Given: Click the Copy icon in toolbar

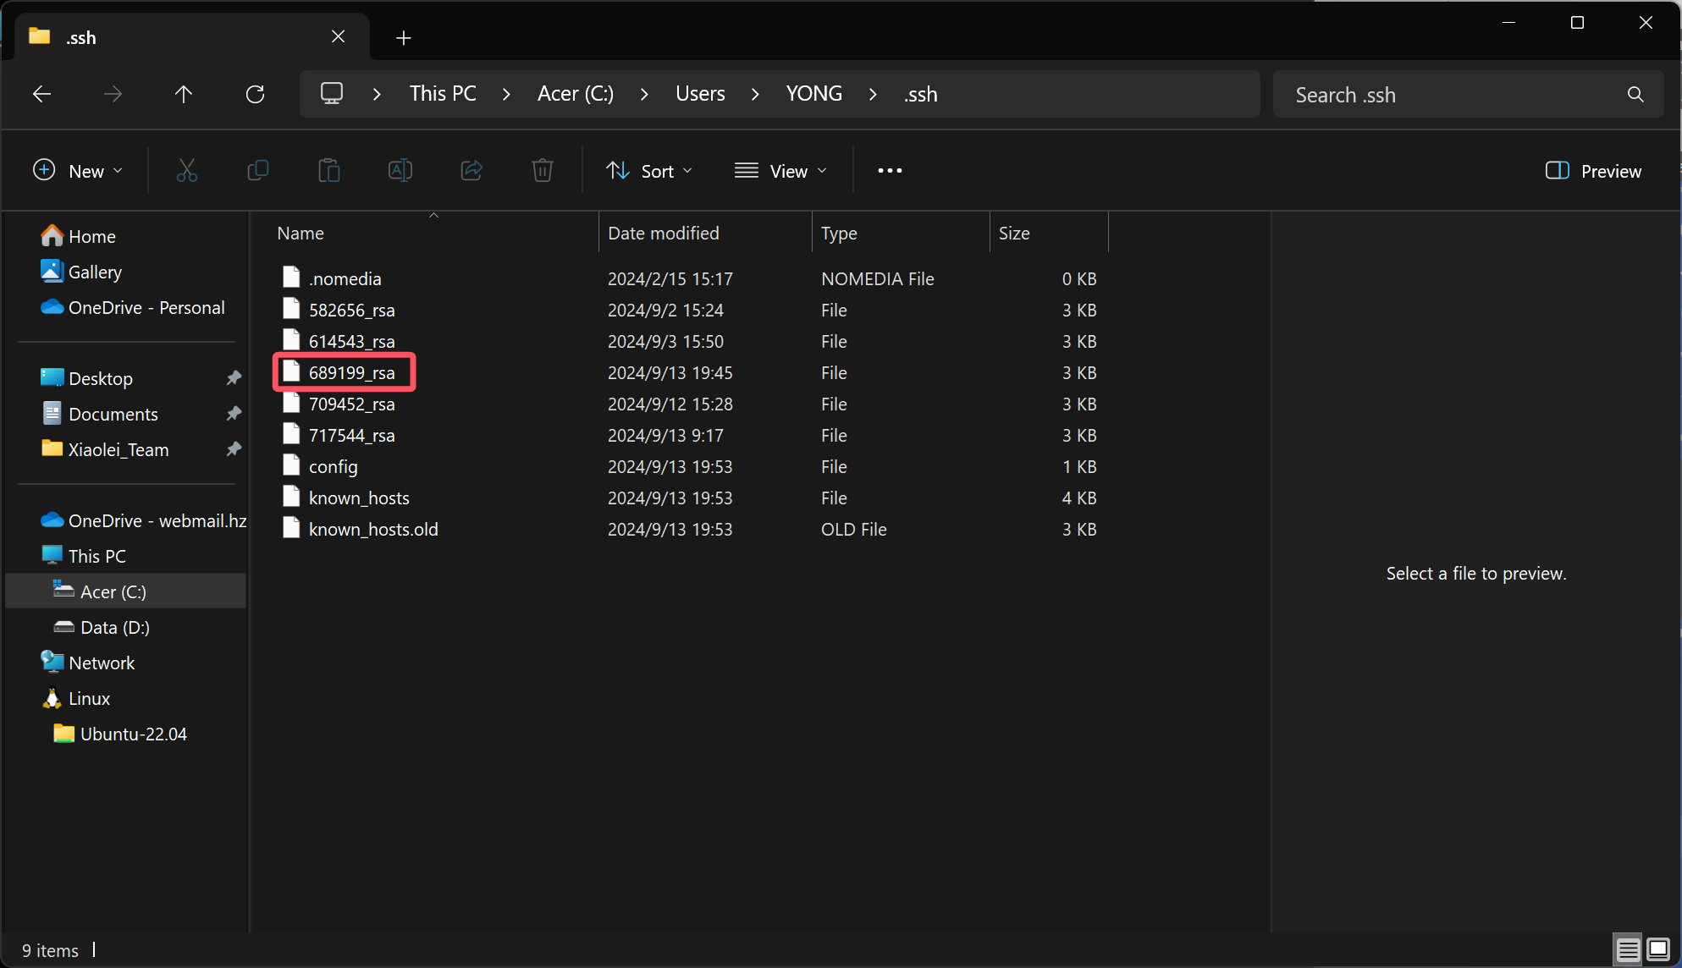Looking at the screenshot, I should tap(258, 171).
